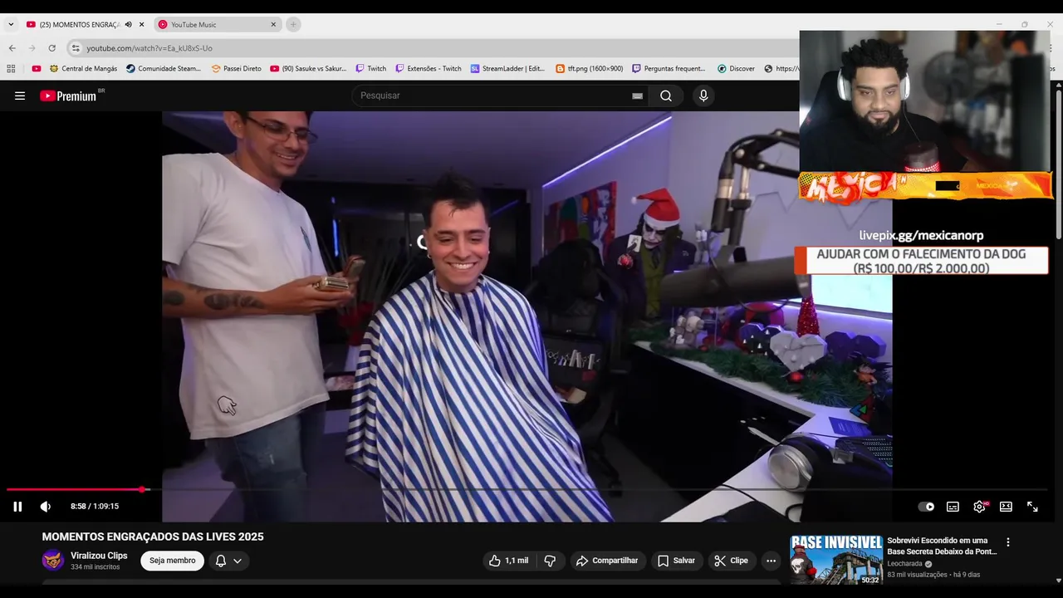Click the 8:58 / 1:09:15 time display
The height and width of the screenshot is (598, 1063).
click(x=95, y=507)
